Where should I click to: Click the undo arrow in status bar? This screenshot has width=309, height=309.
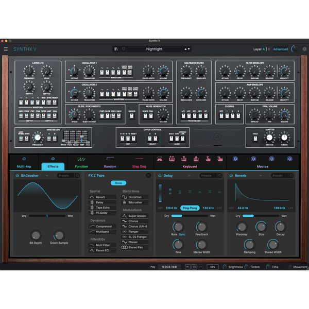[x=188, y=267]
